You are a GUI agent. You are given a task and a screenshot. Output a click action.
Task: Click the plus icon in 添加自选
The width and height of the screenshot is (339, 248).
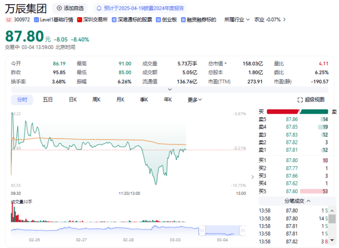tap(59, 8)
